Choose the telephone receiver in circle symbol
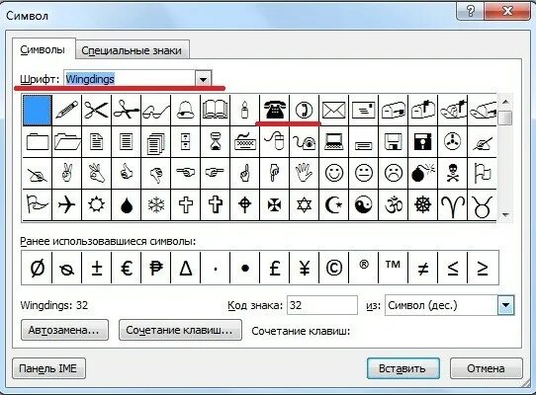The height and width of the screenshot is (395, 536). [305, 111]
